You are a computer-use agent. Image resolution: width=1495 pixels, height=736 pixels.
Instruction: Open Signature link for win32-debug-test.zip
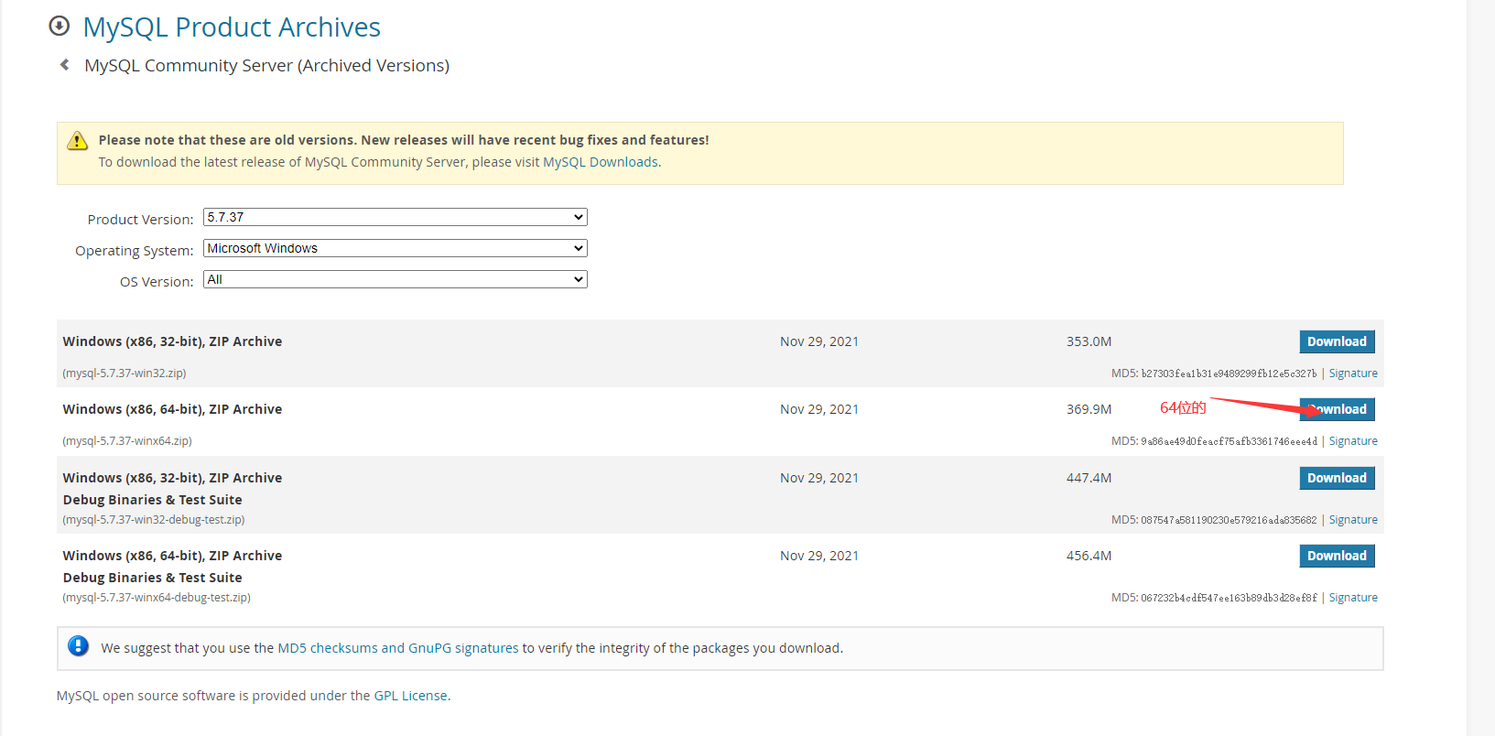pyautogui.click(x=1353, y=520)
